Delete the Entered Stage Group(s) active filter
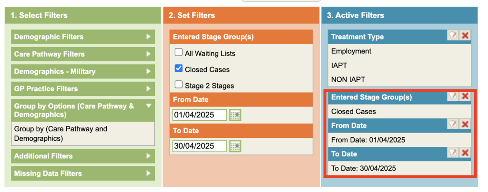Screen dimensions: 488x192 465,96
